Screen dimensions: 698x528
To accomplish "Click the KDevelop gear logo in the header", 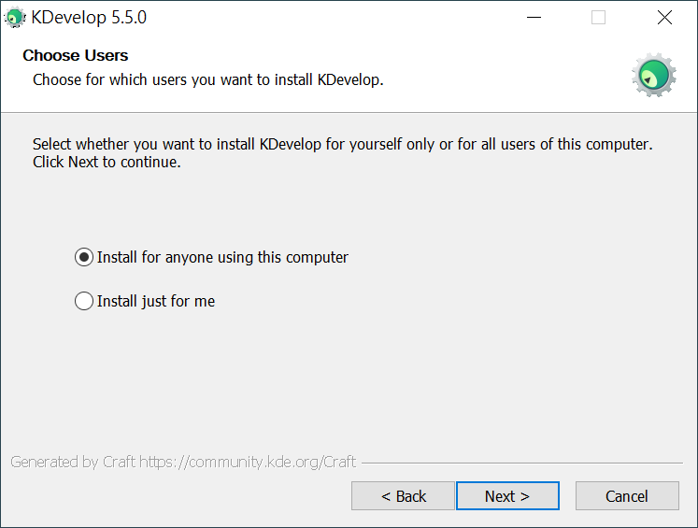I will (653, 76).
